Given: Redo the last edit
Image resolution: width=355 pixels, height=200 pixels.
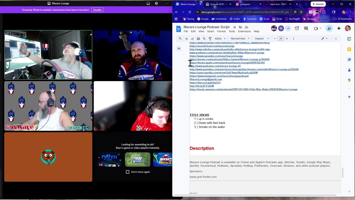Looking at the screenshot, I should (x=192, y=39).
